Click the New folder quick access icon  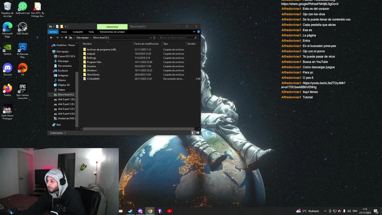pos(62,27)
